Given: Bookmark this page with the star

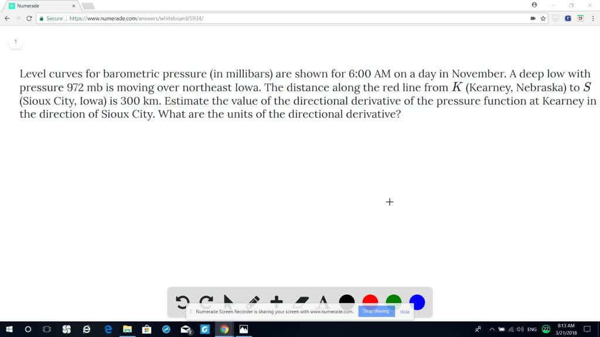Looking at the screenshot, I should pyautogui.click(x=543, y=18).
